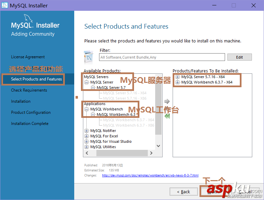264x200 pixels.
Task: Click the MySQL Installer title bar icon
Action: [x=5, y=5]
